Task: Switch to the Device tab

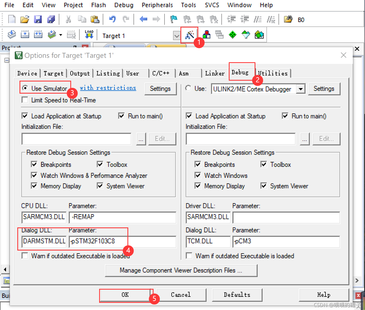Action: tap(27, 73)
